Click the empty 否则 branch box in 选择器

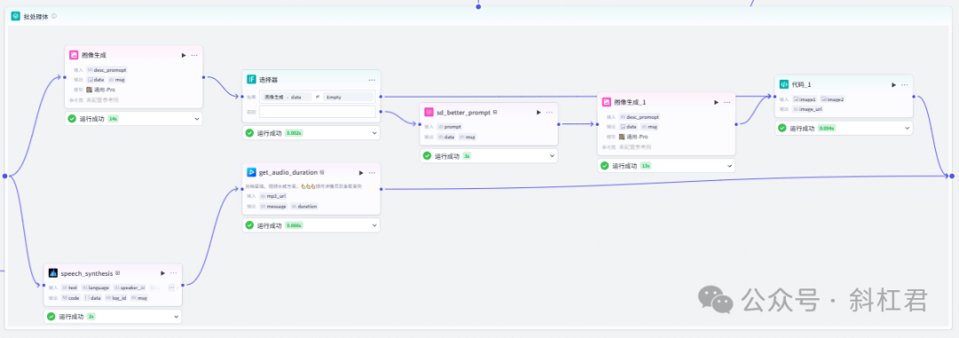[x=317, y=112]
